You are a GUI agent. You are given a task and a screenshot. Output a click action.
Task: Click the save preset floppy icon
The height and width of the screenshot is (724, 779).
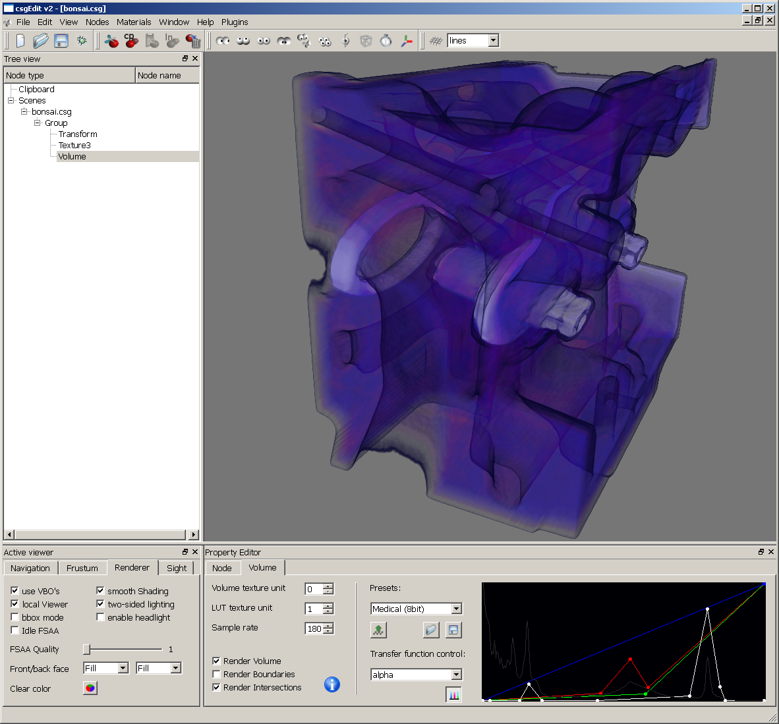click(x=453, y=630)
